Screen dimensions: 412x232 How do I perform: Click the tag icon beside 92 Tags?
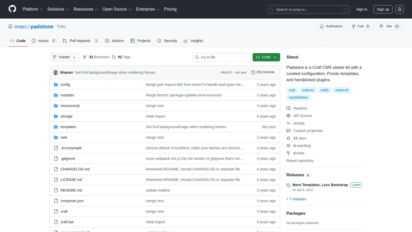click(114, 57)
